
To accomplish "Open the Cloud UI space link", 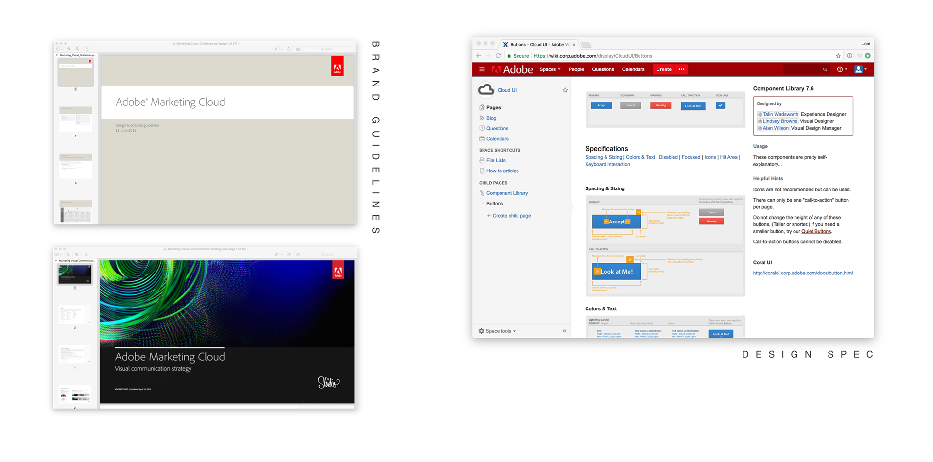I will pos(507,90).
